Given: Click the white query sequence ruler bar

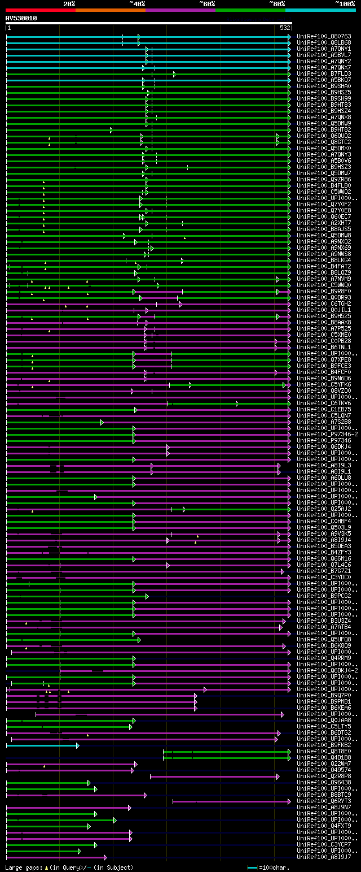Looking at the screenshot, I should [x=149, y=23].
